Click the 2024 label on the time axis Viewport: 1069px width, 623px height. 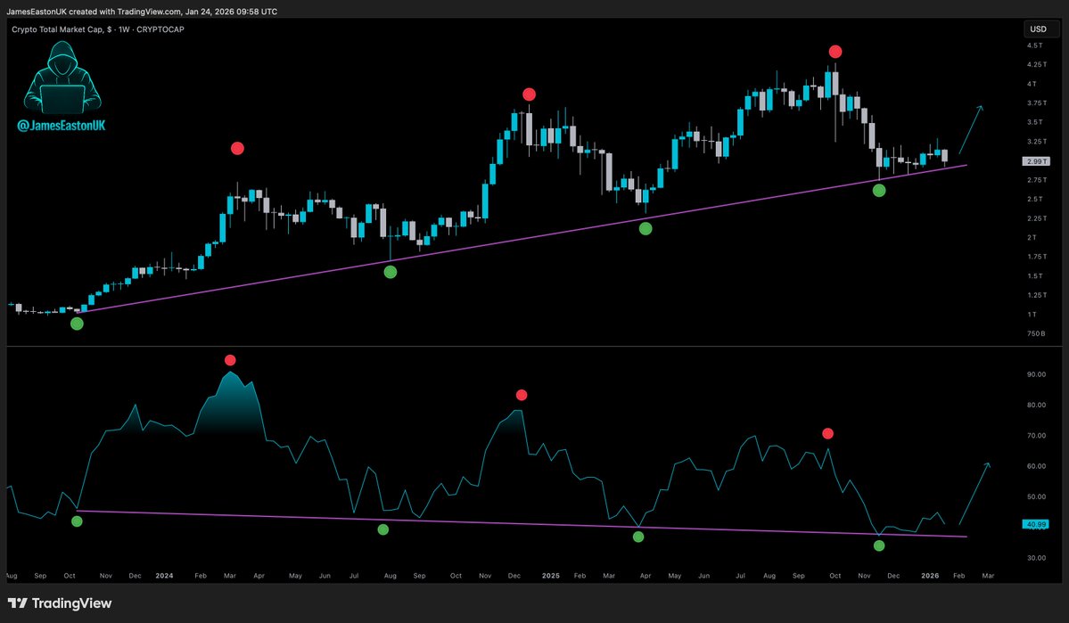[x=164, y=576]
